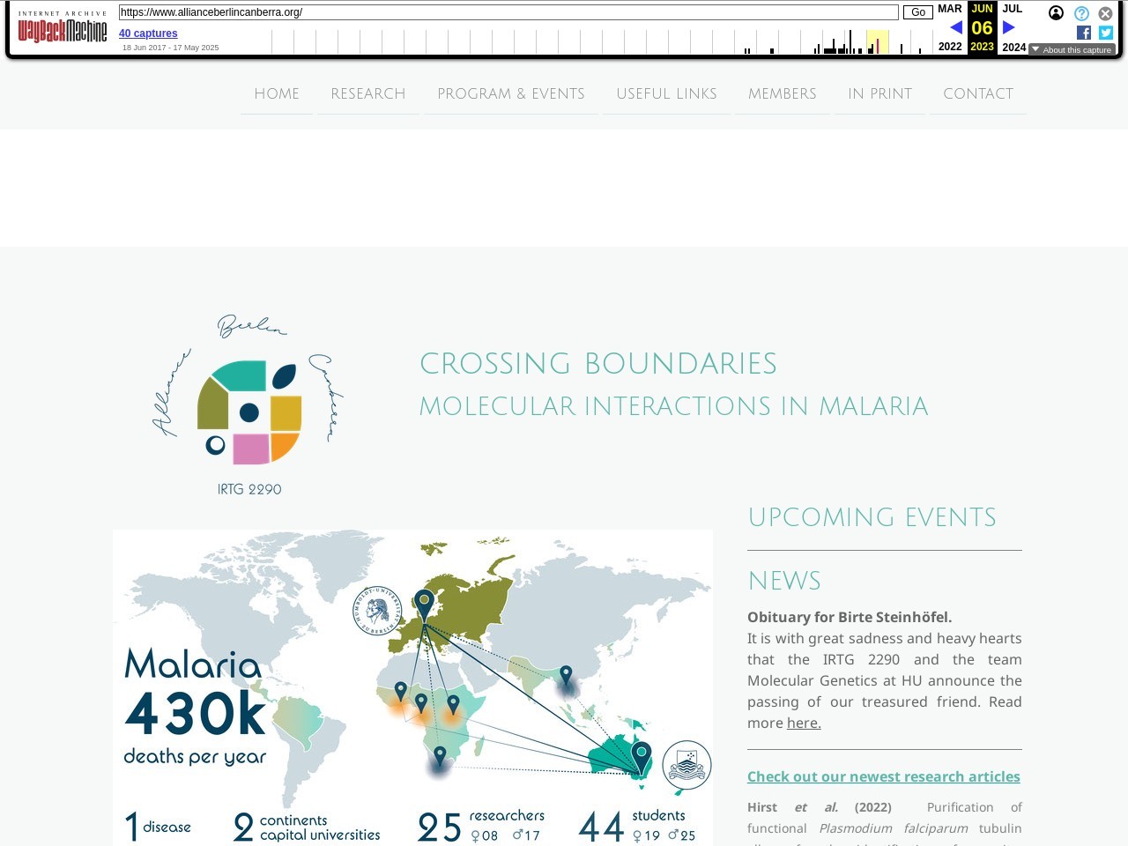This screenshot has width=1128, height=846.
Task: Click the southern Africa map pin
Action: pos(440,757)
